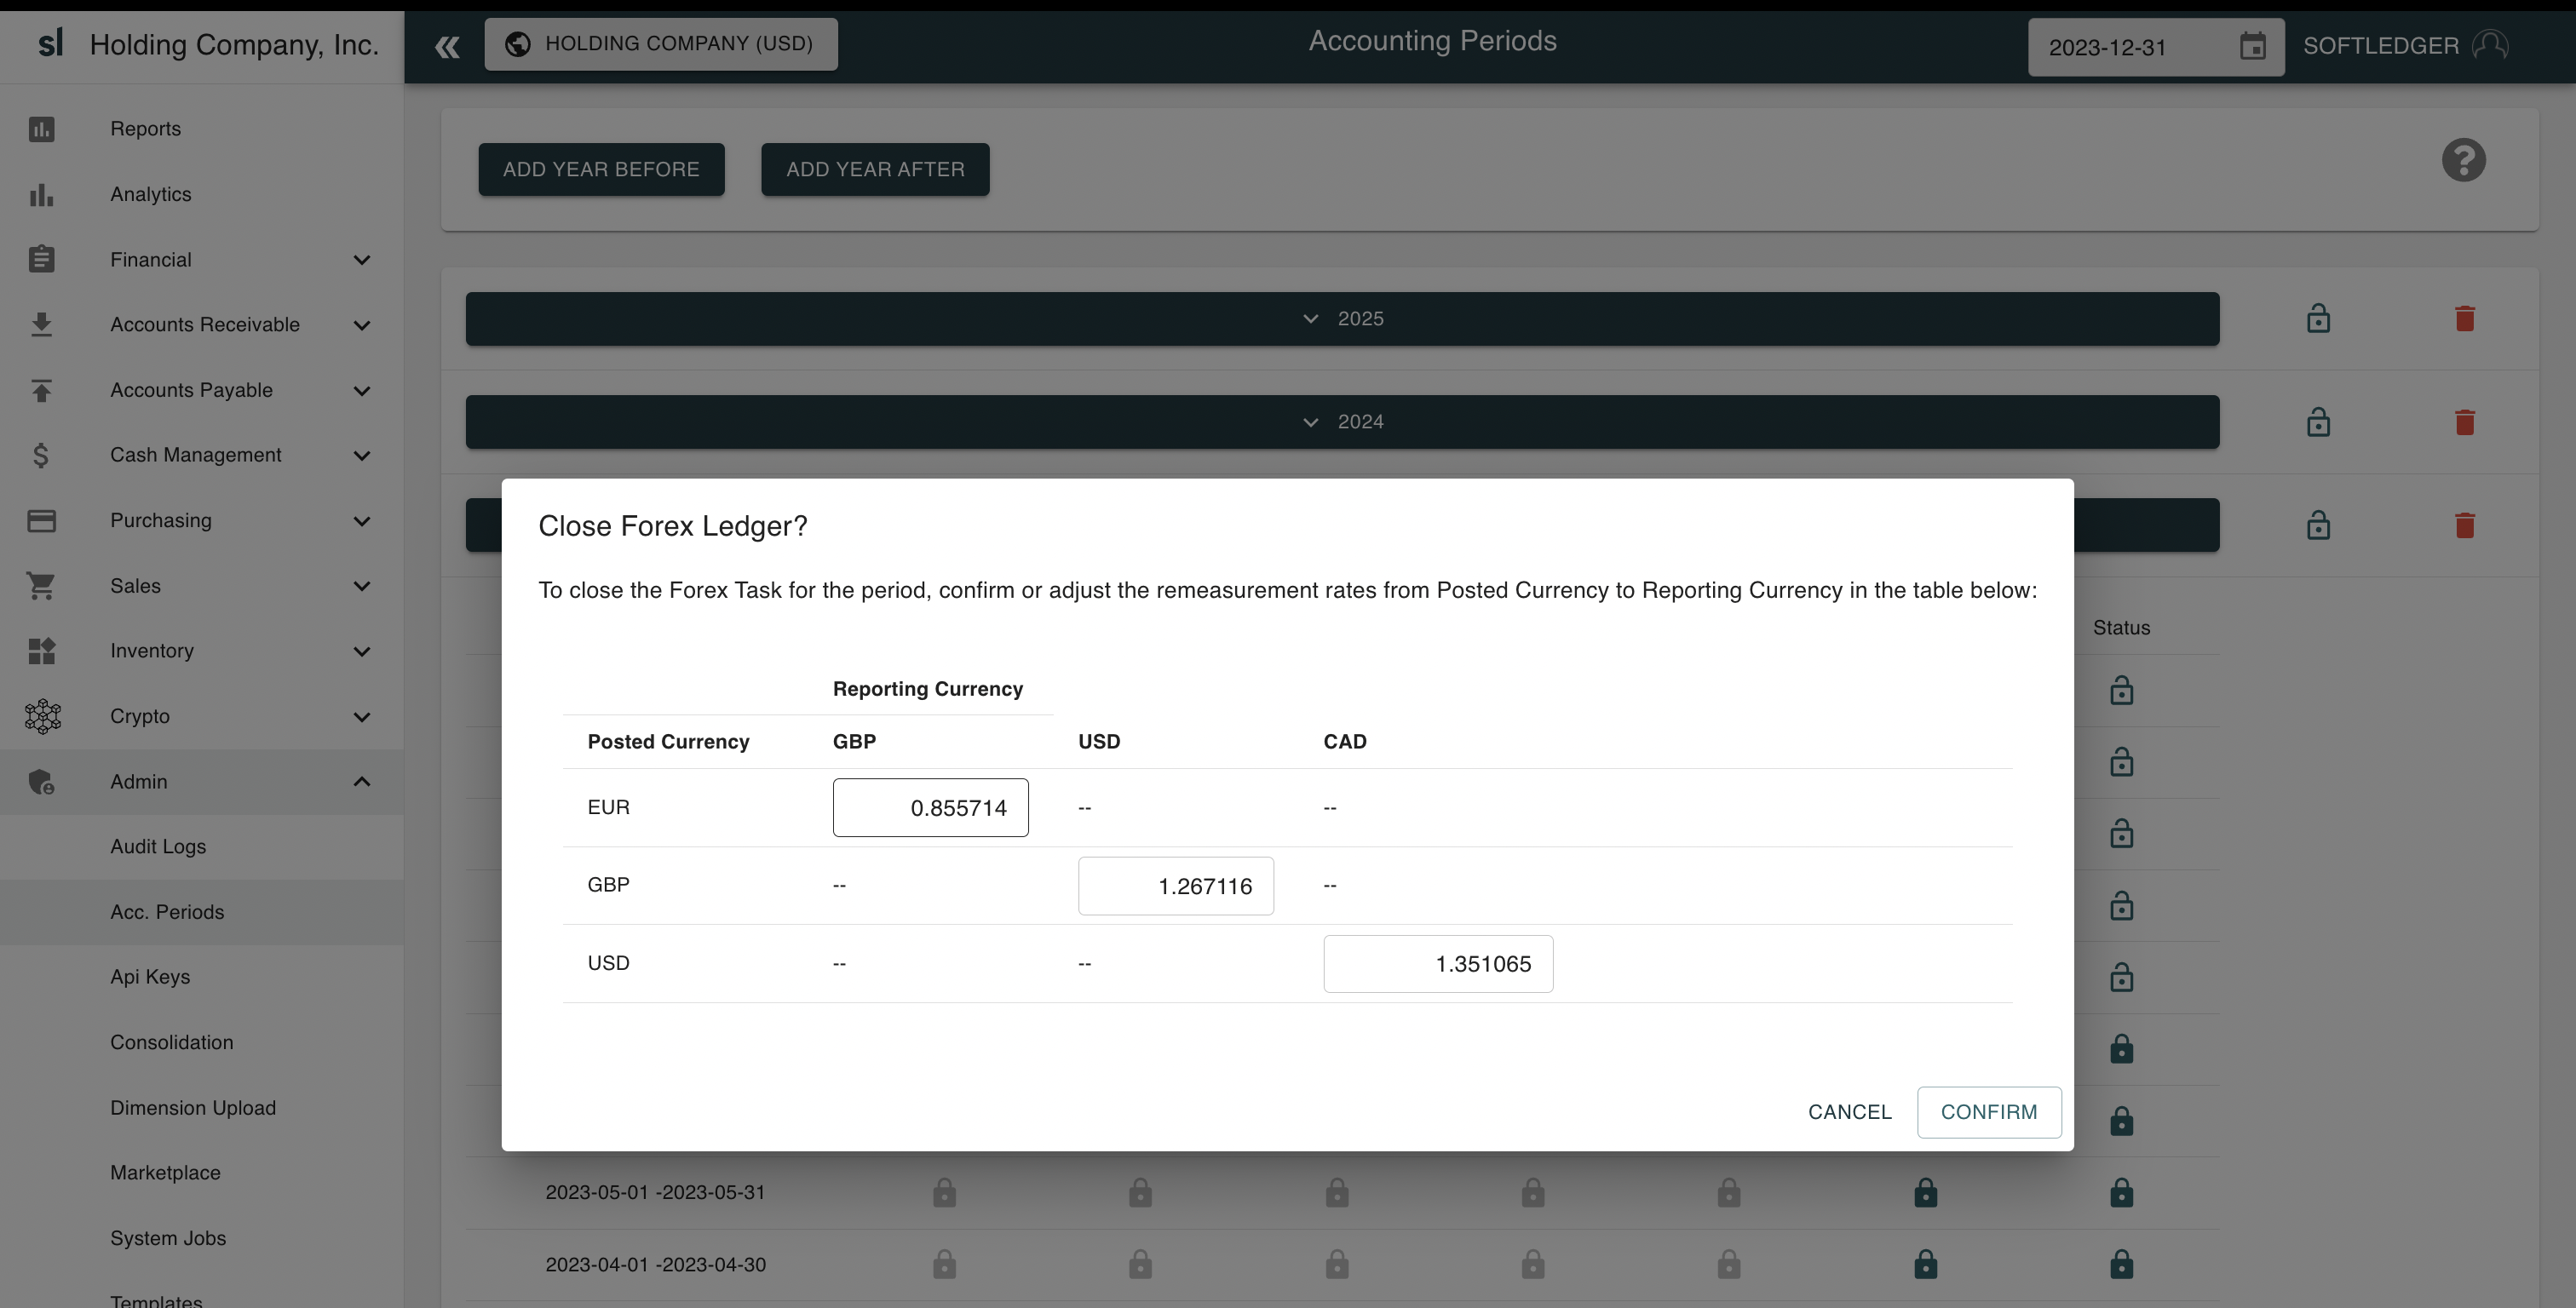Viewport: 2576px width, 1308px height.
Task: Toggle first lock in 2023-04-01 row
Action: pyautogui.click(x=944, y=1264)
